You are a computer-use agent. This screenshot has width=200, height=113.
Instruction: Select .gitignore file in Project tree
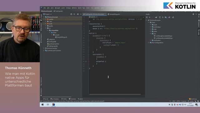tap(51, 39)
